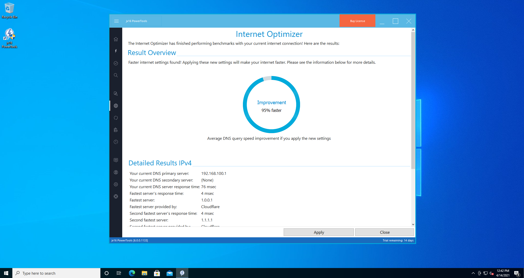Show hidden system tray icons

tap(473, 273)
